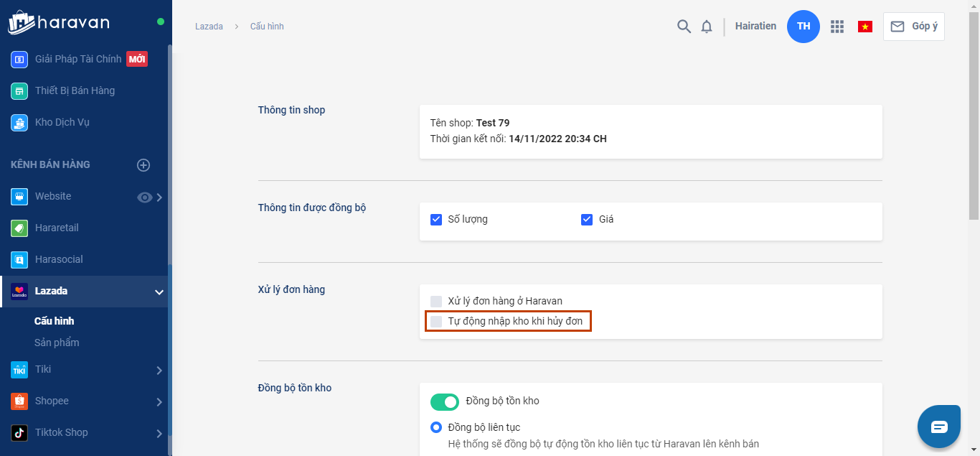980x456 pixels.
Task: Open the apps grid menu
Action: (837, 27)
